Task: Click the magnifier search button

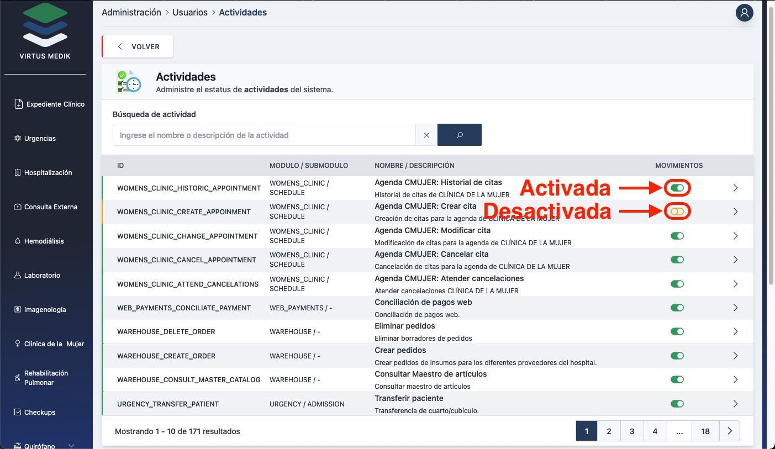Action: 459,135
